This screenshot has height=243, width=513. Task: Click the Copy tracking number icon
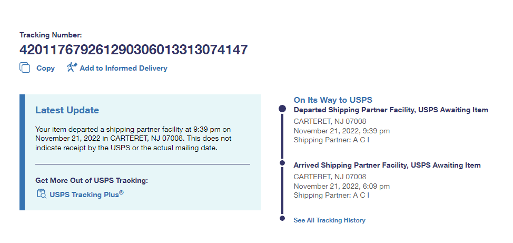click(25, 68)
